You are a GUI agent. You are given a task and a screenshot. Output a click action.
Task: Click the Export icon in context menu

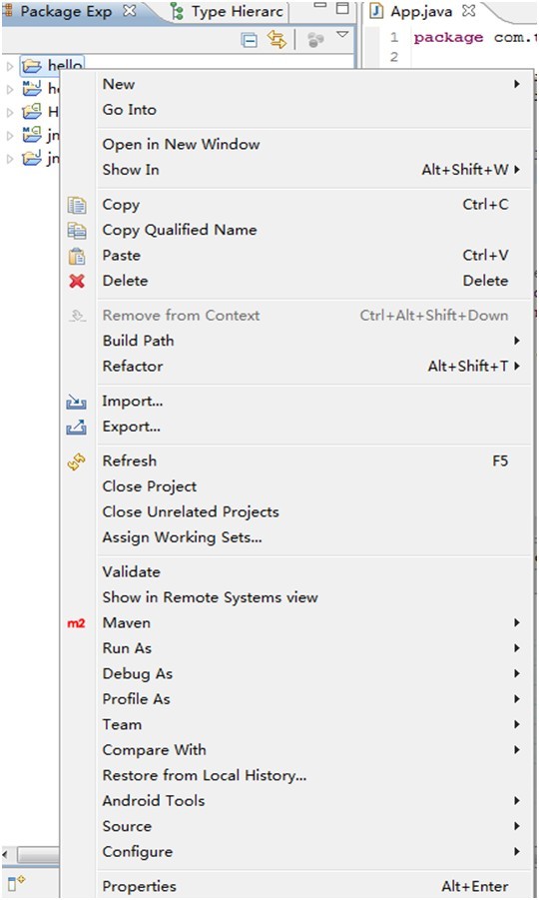point(76,427)
